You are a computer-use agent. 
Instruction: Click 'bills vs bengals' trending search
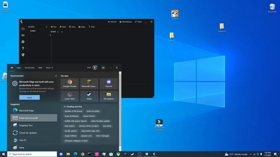(103, 136)
